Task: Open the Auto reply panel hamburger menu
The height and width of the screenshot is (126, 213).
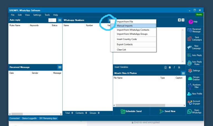Action: 60,20
